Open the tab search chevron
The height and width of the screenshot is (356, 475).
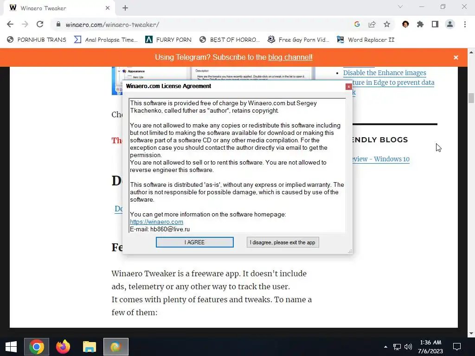[400, 6]
